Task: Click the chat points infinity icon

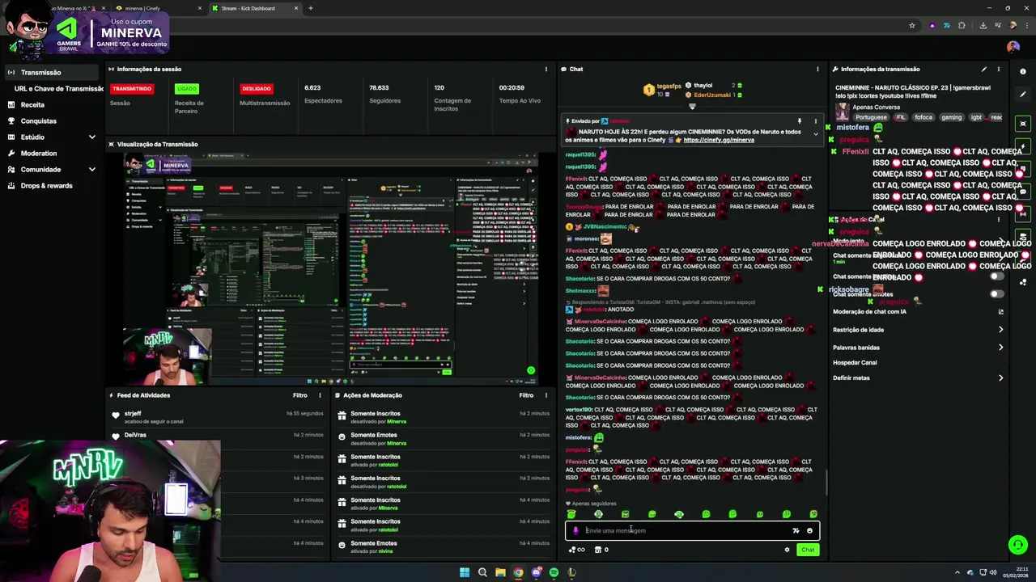Action: pos(576,550)
